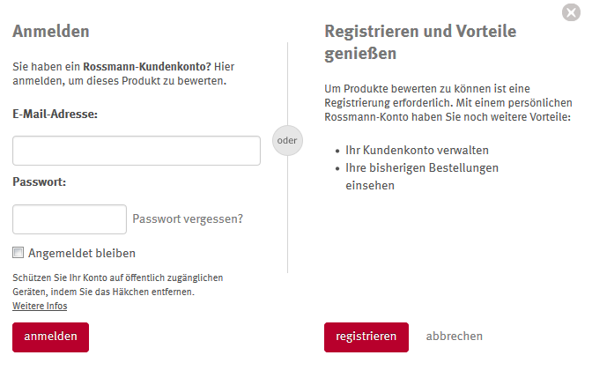592x370 pixels.
Task: Click the round 'oder' divider badge
Action: (x=287, y=140)
